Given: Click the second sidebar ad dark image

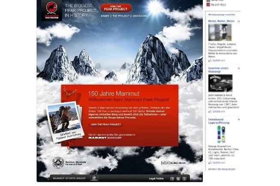Looking at the screenshot, I should (x=220, y=83).
